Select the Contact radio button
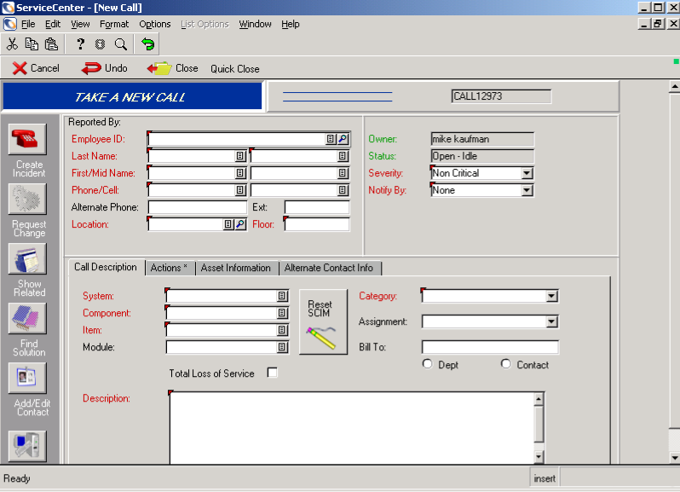 click(506, 364)
